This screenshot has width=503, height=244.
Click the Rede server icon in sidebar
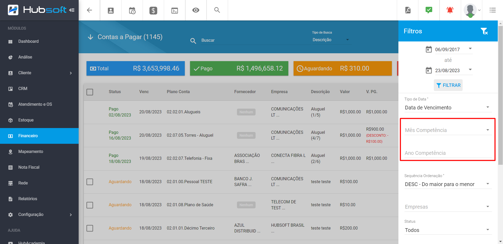tap(10, 183)
